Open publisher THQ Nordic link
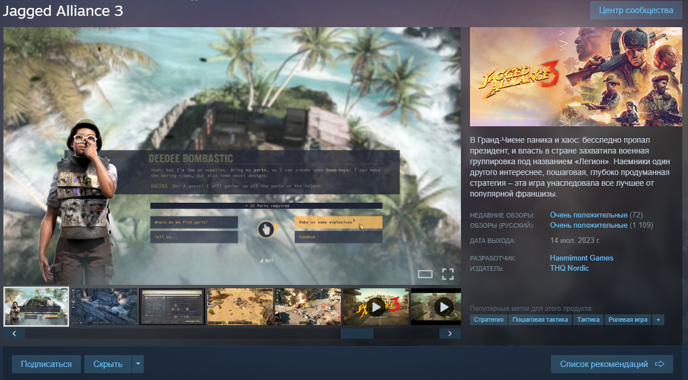 [x=569, y=268]
